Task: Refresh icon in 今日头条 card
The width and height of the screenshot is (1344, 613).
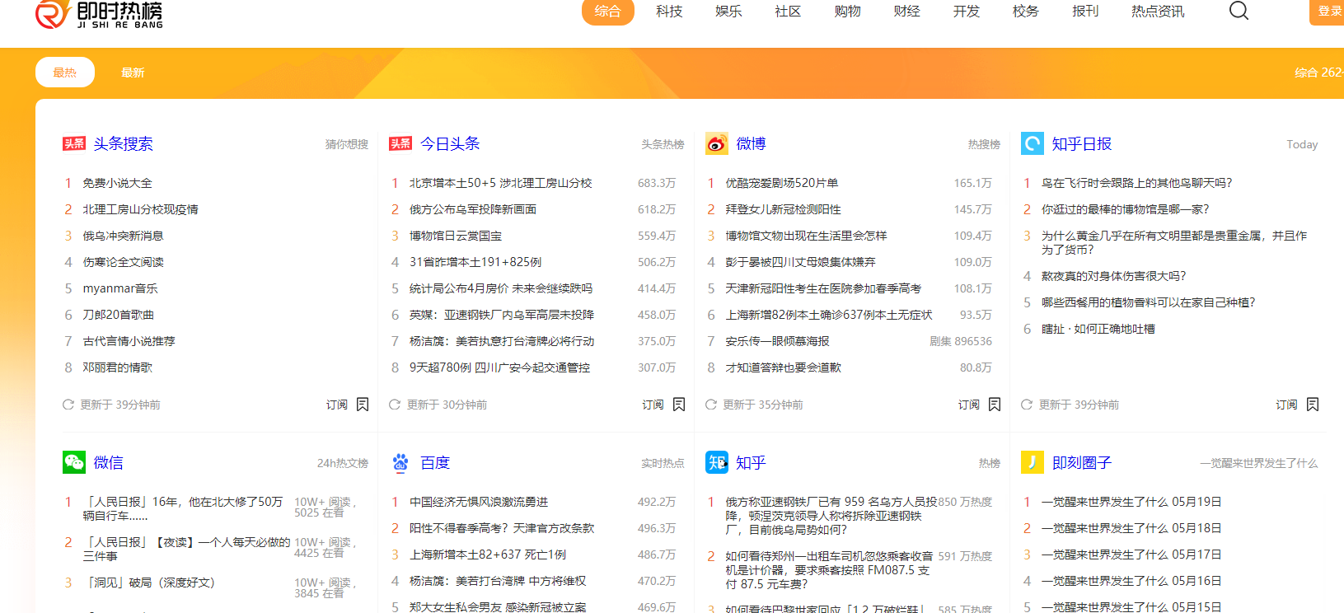Action: tap(395, 405)
